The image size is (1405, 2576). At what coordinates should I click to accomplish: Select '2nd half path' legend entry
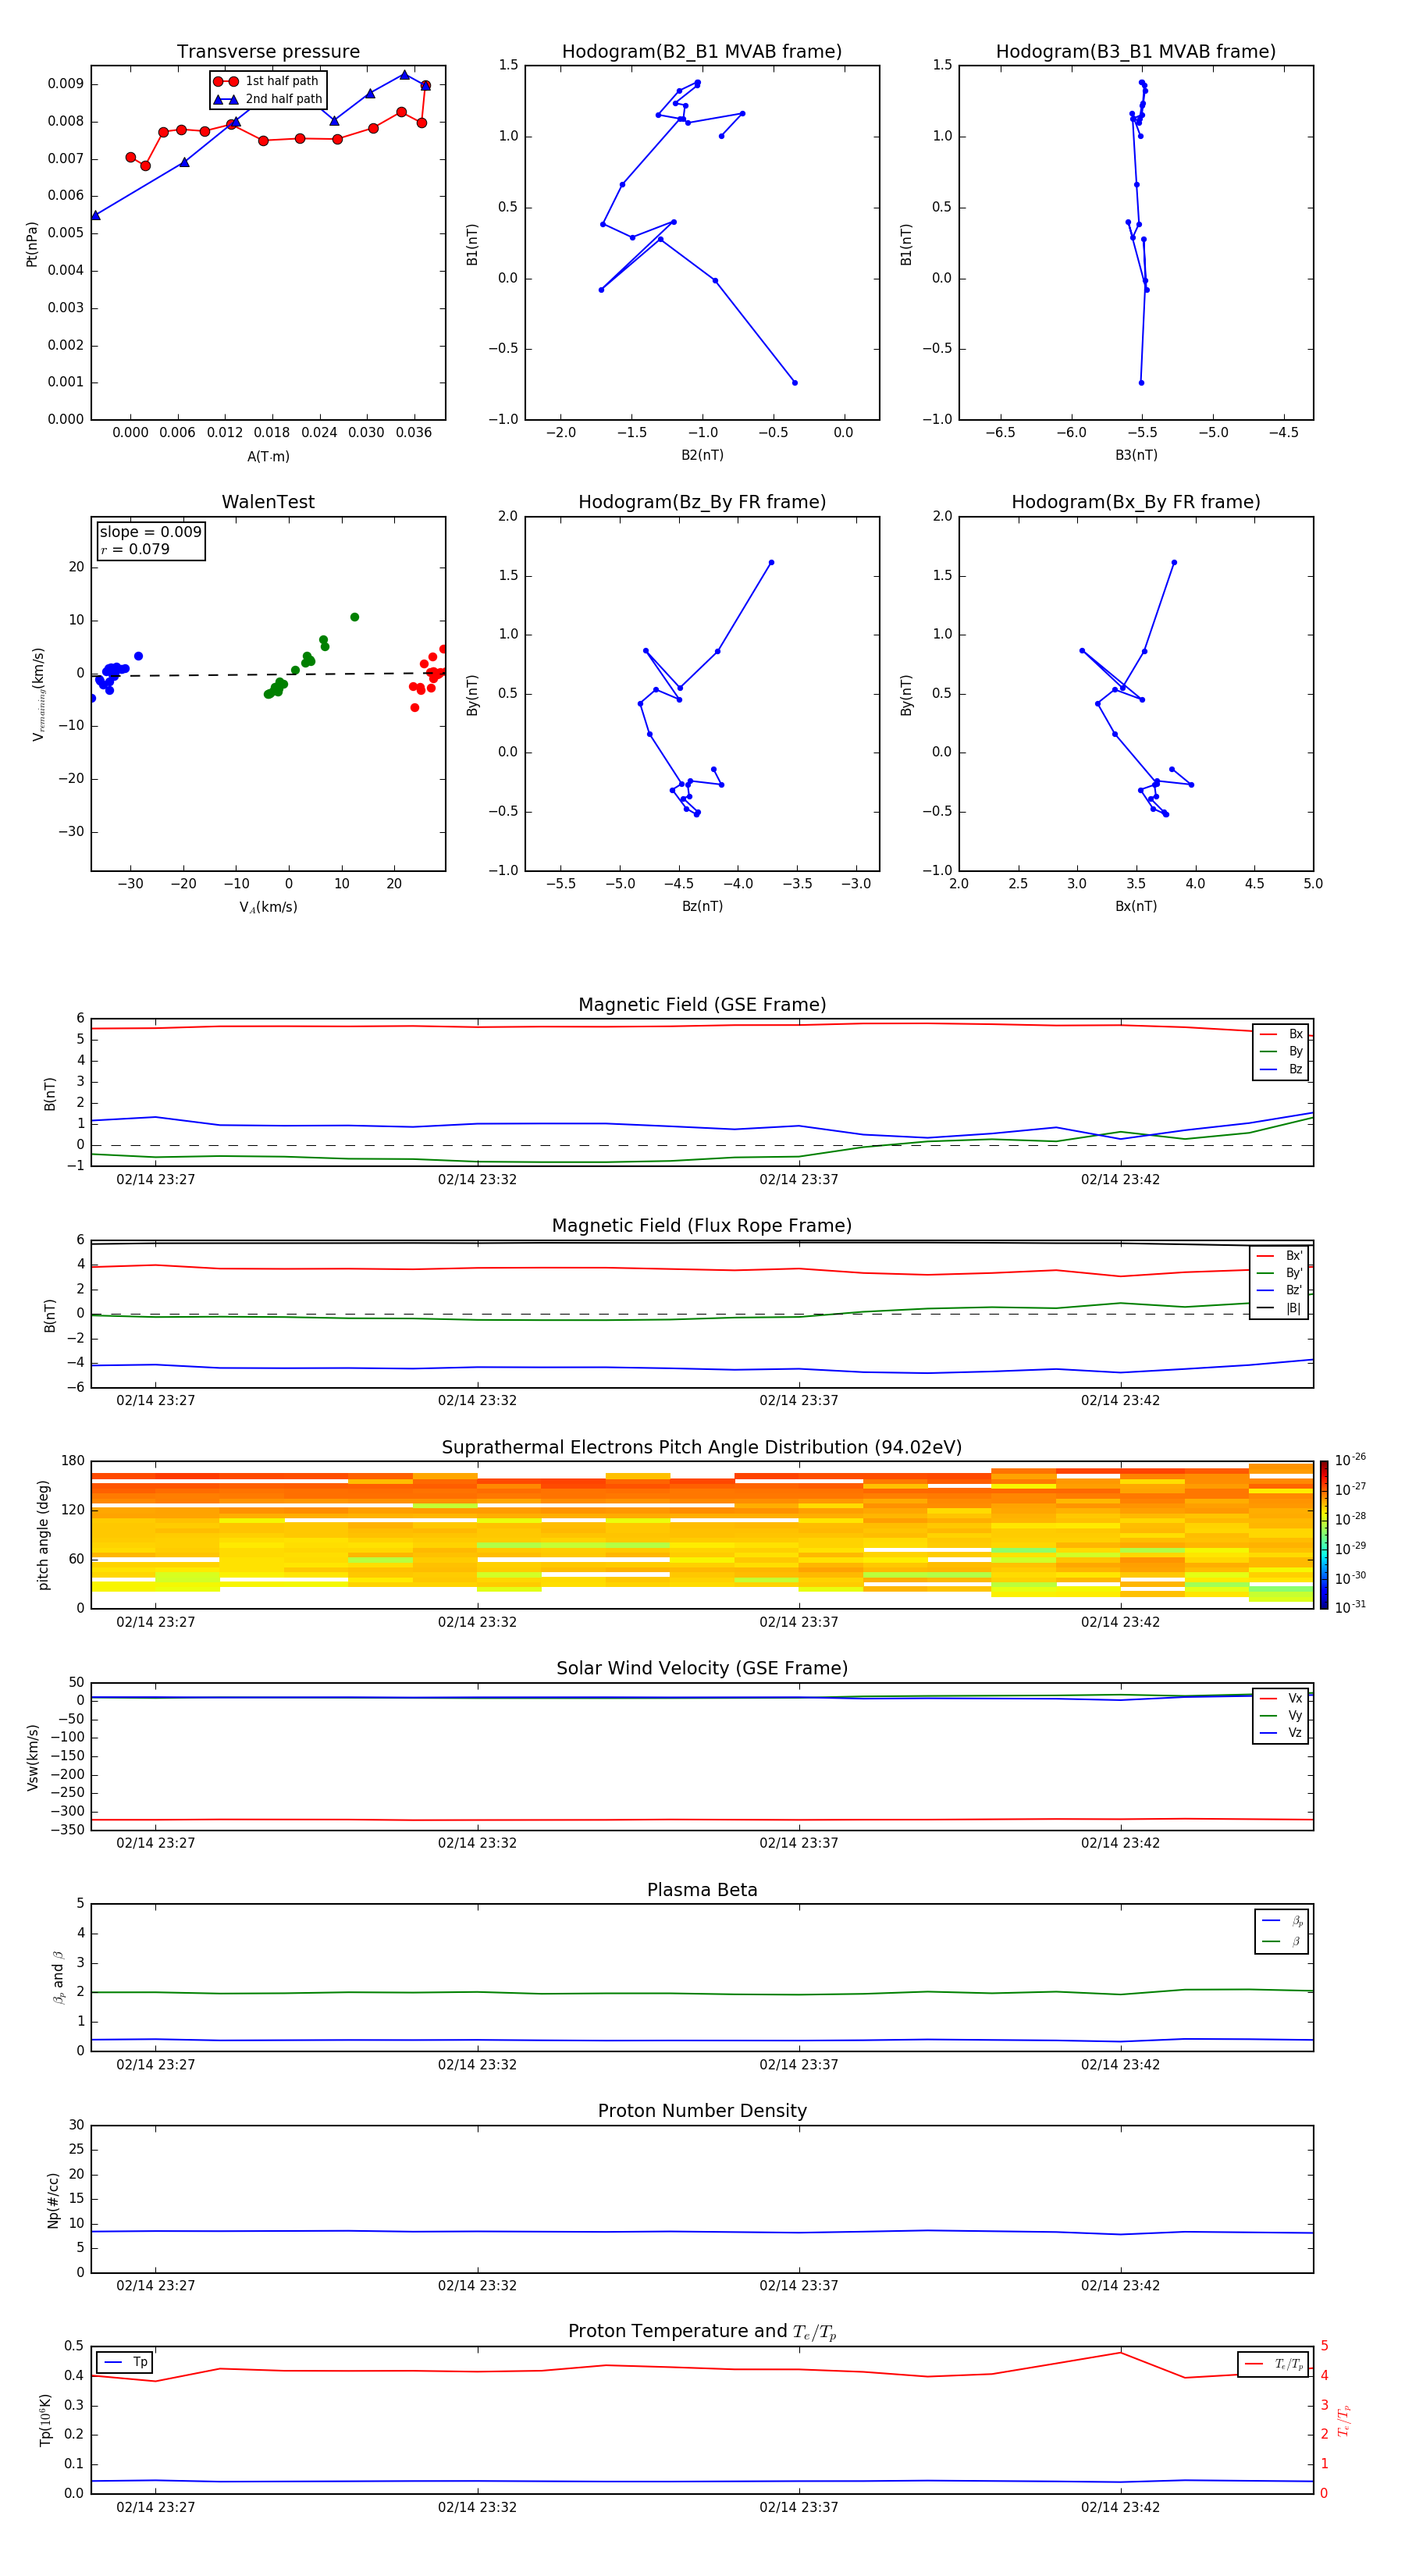tap(268, 99)
